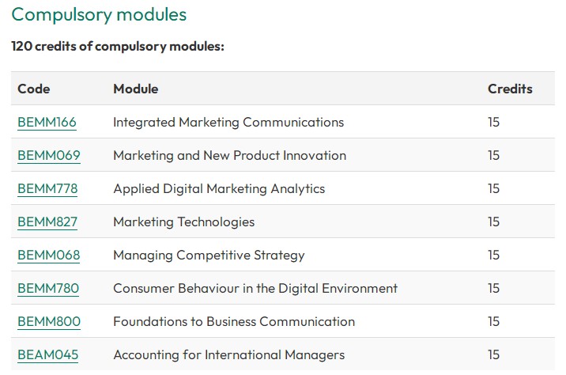Open the BEMM069 module code link
Screen dimensions: 566x375
[49, 155]
